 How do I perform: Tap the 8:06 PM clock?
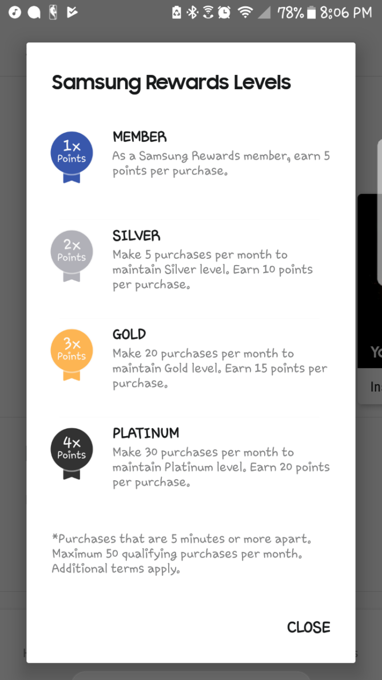point(346,12)
